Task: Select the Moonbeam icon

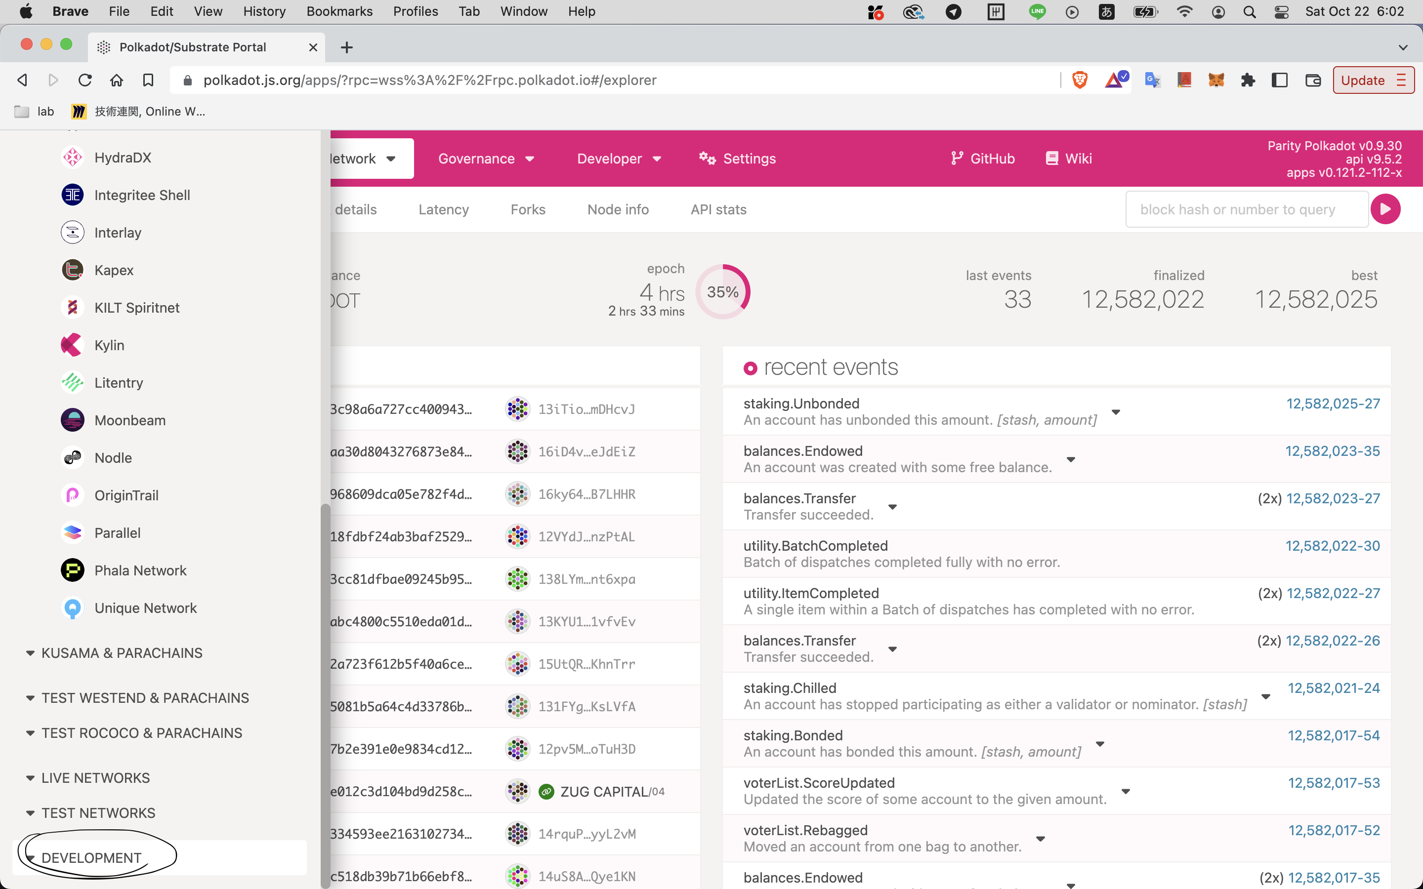Action: [72, 420]
